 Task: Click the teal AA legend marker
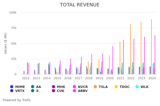(33, 87)
